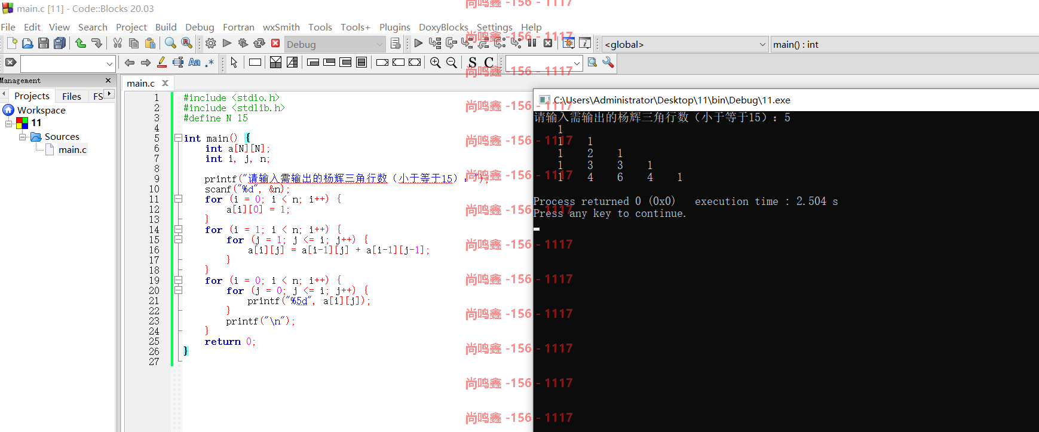The height and width of the screenshot is (432, 1039).
Task: Open the Build menu
Action: tap(166, 27)
